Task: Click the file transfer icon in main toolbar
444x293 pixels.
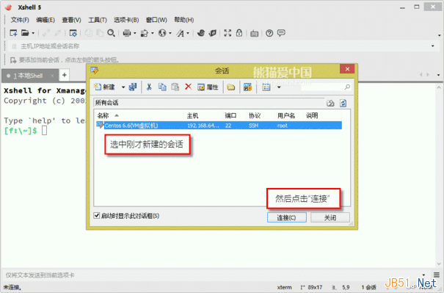Action: click(145, 33)
